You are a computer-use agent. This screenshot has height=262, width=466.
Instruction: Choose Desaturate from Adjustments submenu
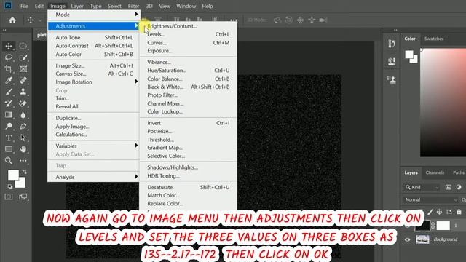[x=189, y=188]
